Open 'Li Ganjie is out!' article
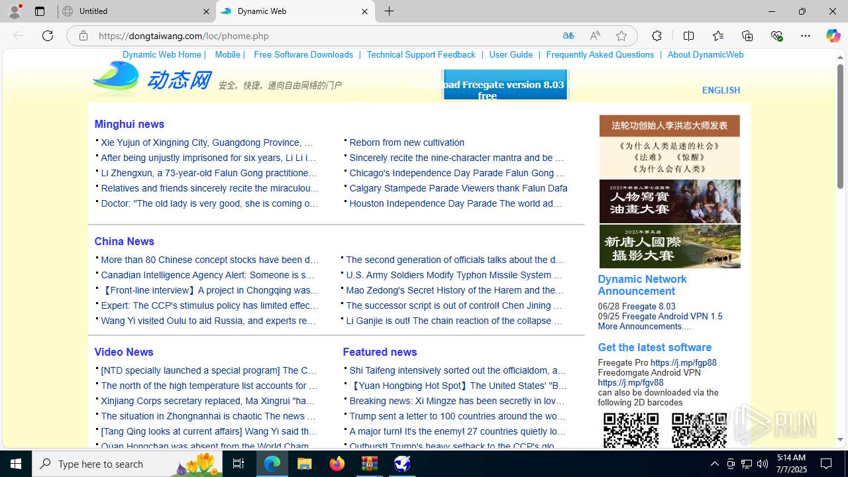The image size is (848, 477). [454, 321]
